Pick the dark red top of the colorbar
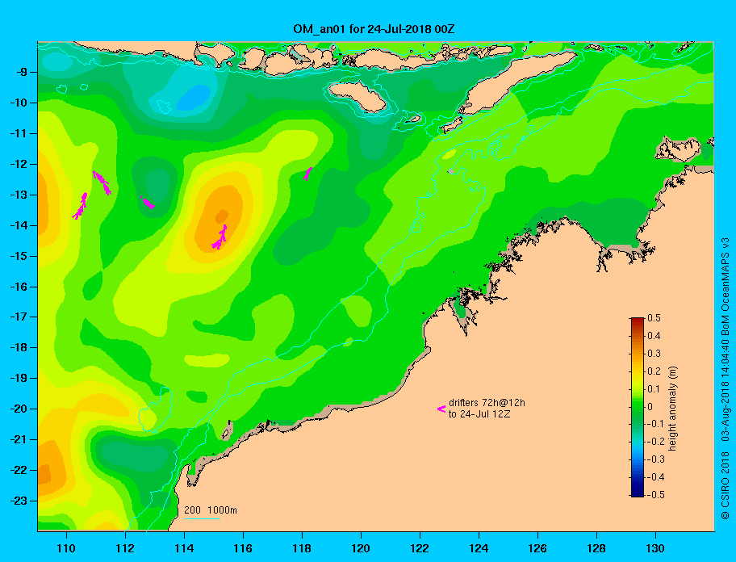 pyautogui.click(x=638, y=321)
